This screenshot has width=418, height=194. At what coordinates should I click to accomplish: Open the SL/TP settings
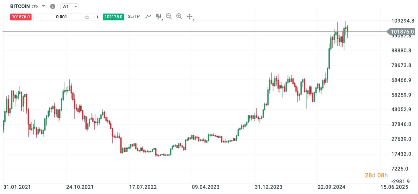[x=134, y=16]
